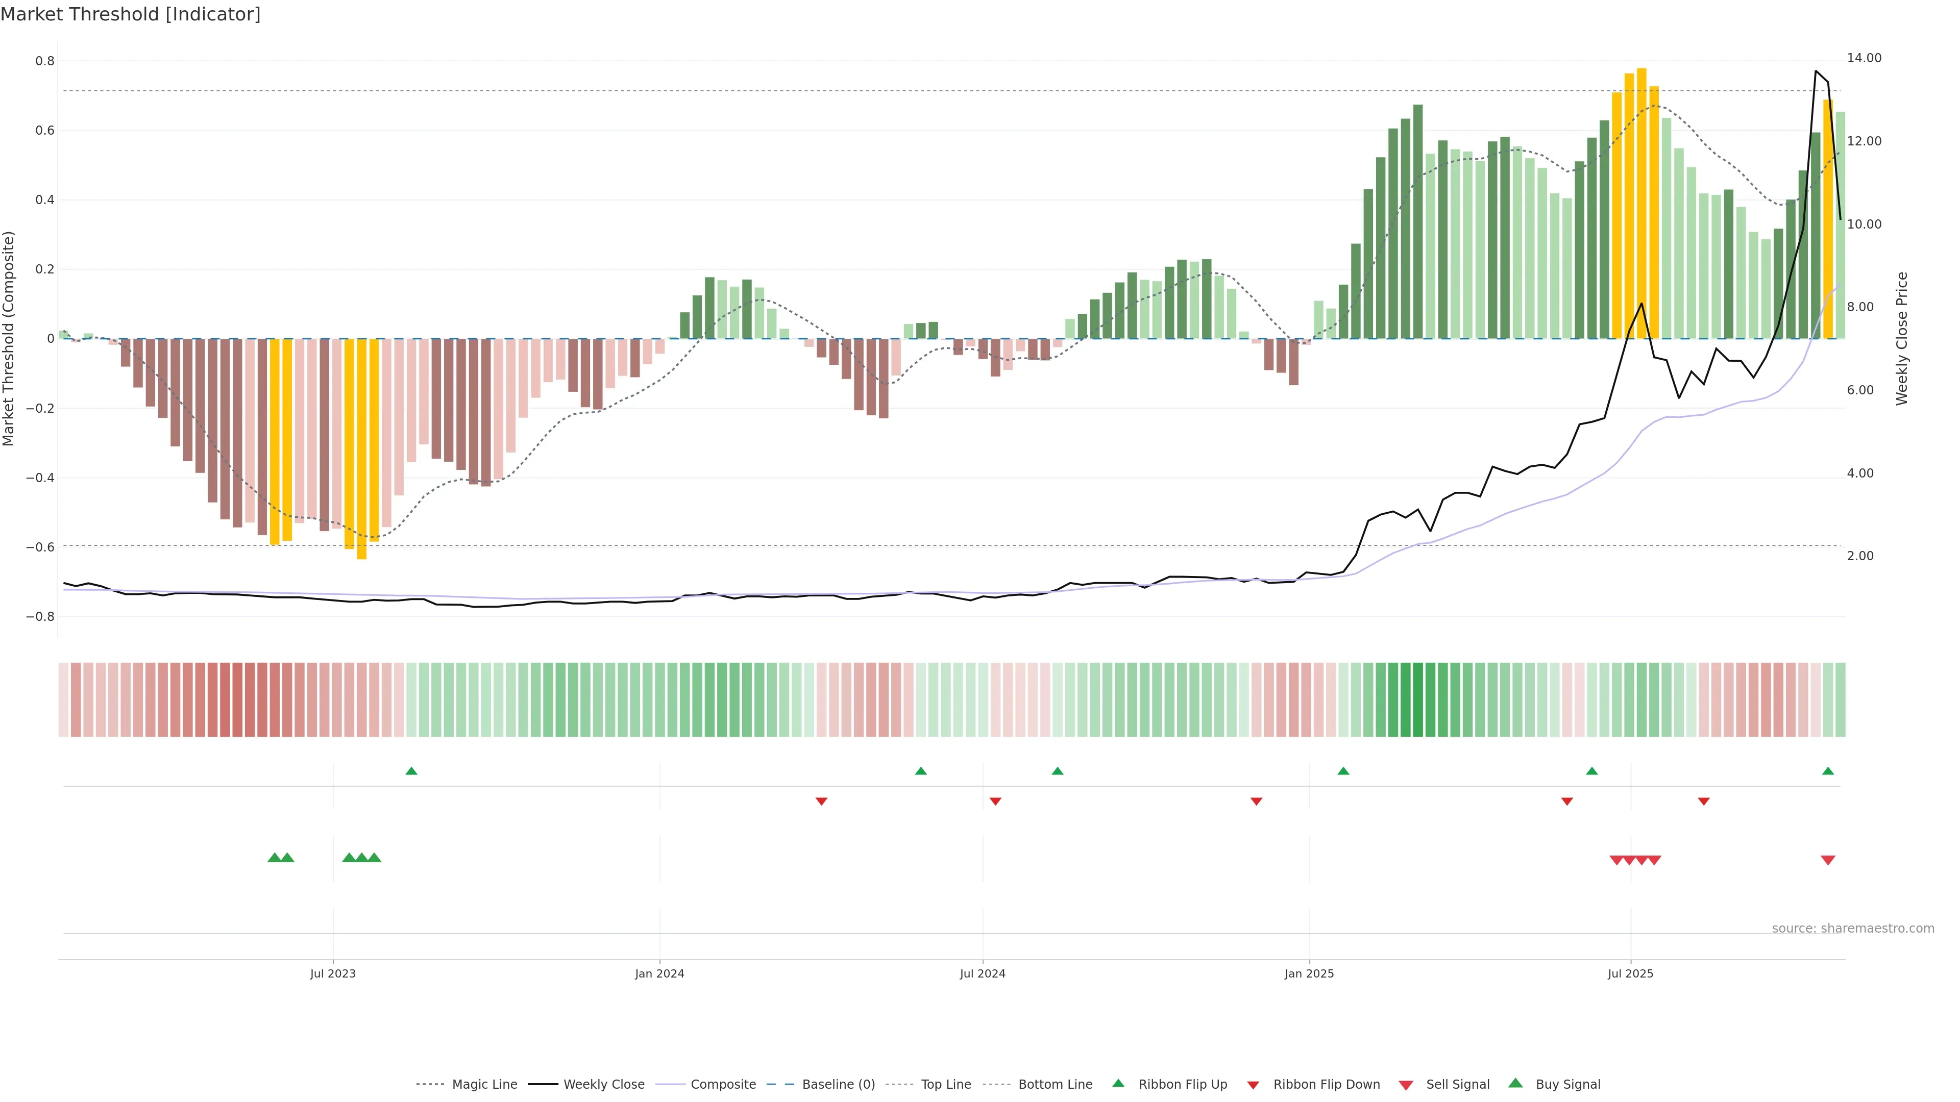
Task: Click the leftmost green Buy Signal marker
Action: click(x=275, y=858)
